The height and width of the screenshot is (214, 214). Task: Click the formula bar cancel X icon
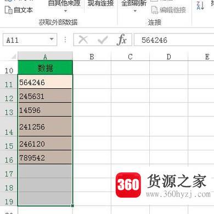[x=83, y=40]
